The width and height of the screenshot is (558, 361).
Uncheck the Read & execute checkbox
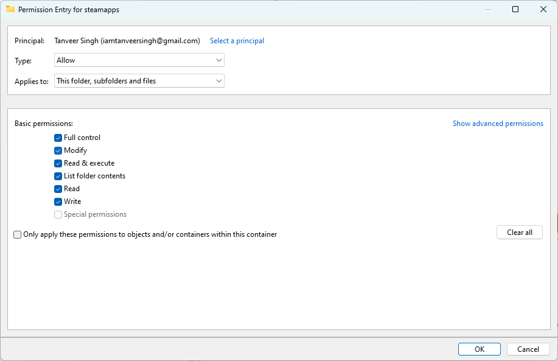[x=58, y=163]
